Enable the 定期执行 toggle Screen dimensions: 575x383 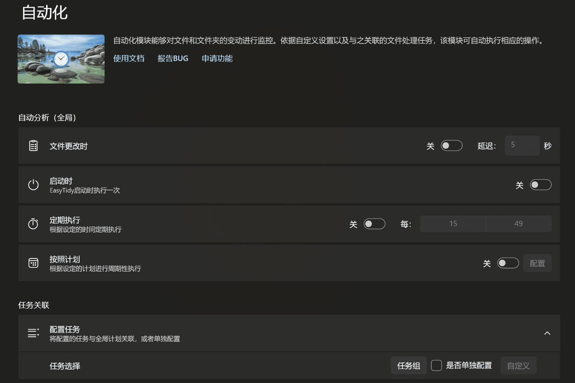pyautogui.click(x=374, y=224)
